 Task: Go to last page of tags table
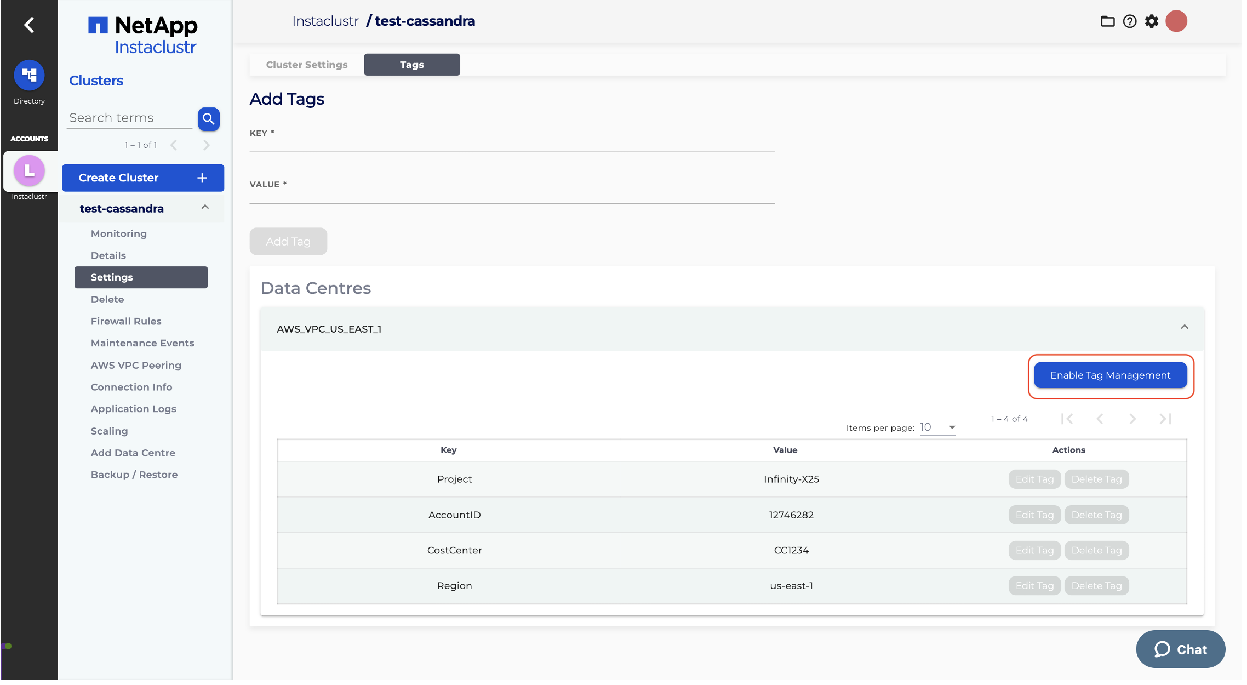point(1165,419)
